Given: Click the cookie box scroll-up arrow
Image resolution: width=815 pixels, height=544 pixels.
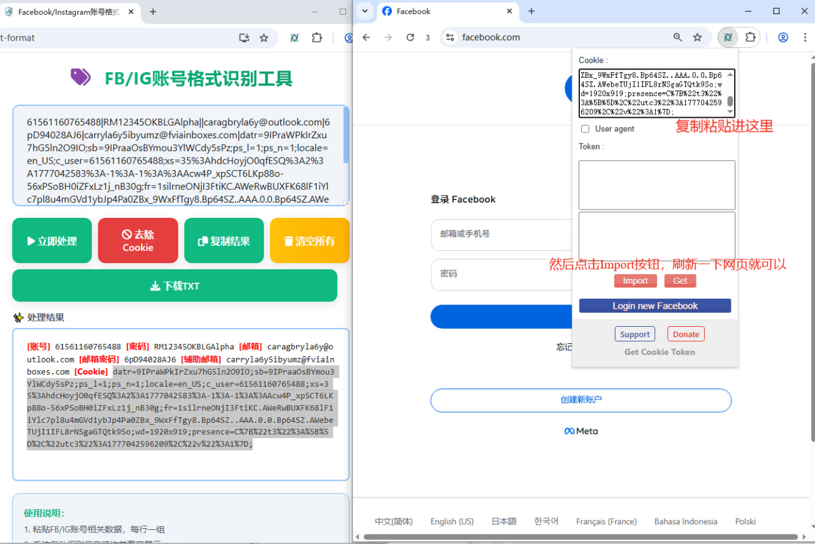Looking at the screenshot, I should (730, 74).
